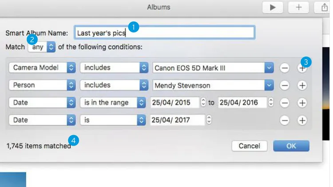
Task: Click the OK button
Action: (x=291, y=146)
